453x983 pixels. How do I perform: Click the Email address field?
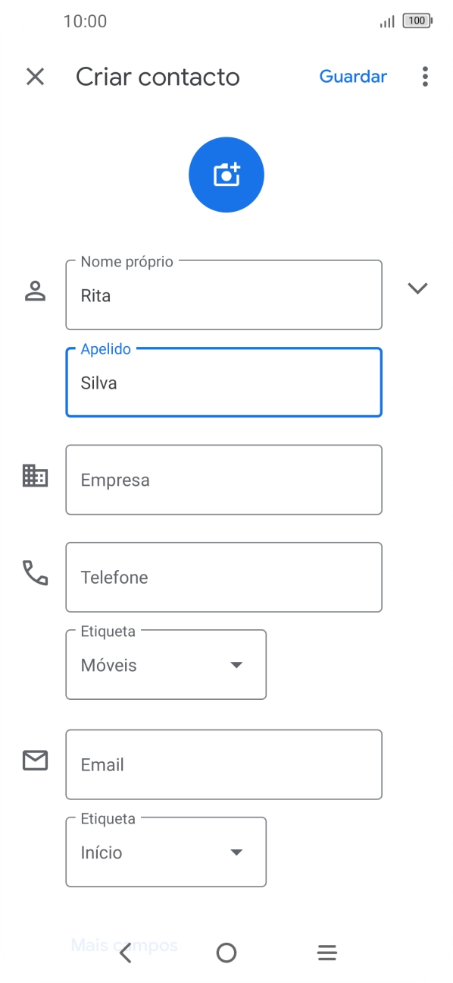[223, 764]
